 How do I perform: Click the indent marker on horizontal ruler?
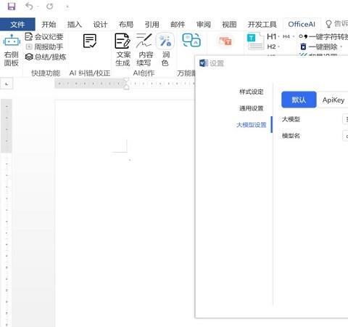126,84
